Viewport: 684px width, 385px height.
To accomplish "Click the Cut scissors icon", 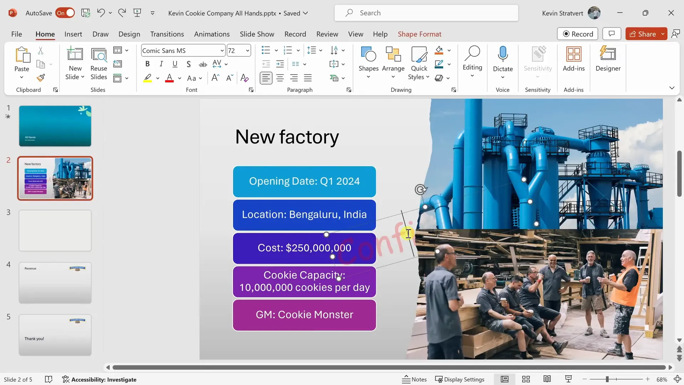I will [x=41, y=51].
